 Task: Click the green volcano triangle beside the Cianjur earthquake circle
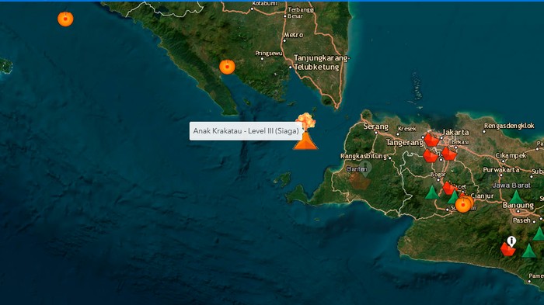[453, 197]
